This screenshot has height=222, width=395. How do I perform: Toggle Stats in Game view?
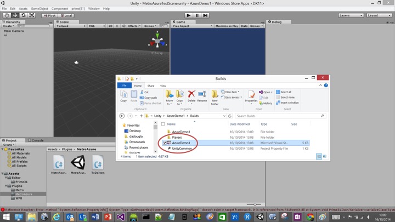click(244, 26)
